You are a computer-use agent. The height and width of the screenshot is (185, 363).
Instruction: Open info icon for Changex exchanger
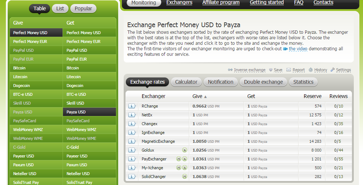pos(132,124)
